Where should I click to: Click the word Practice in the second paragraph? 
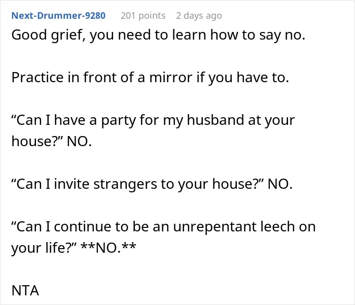(x=38, y=78)
